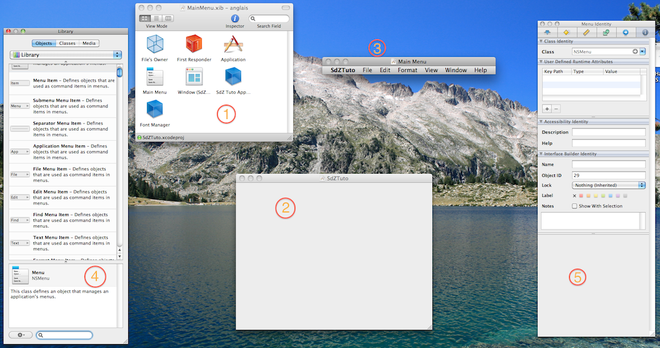Select the Find Menu Item library object
The image size is (660, 348).
point(63,220)
